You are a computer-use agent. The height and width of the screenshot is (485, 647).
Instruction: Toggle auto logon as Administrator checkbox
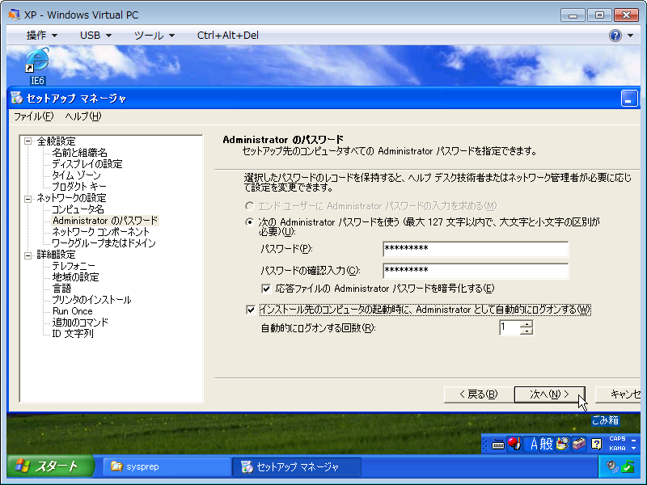click(x=251, y=310)
